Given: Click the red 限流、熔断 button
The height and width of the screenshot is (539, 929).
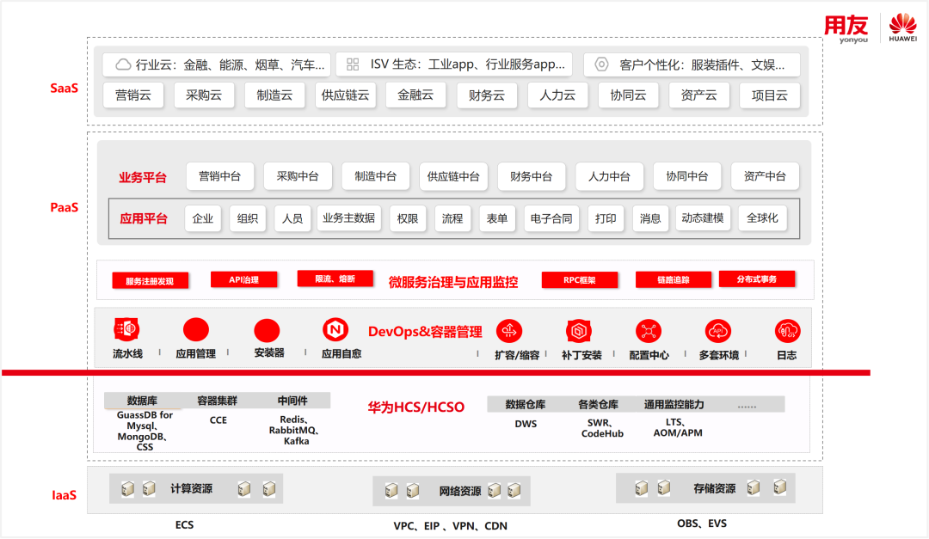Looking at the screenshot, I should pos(335,279).
